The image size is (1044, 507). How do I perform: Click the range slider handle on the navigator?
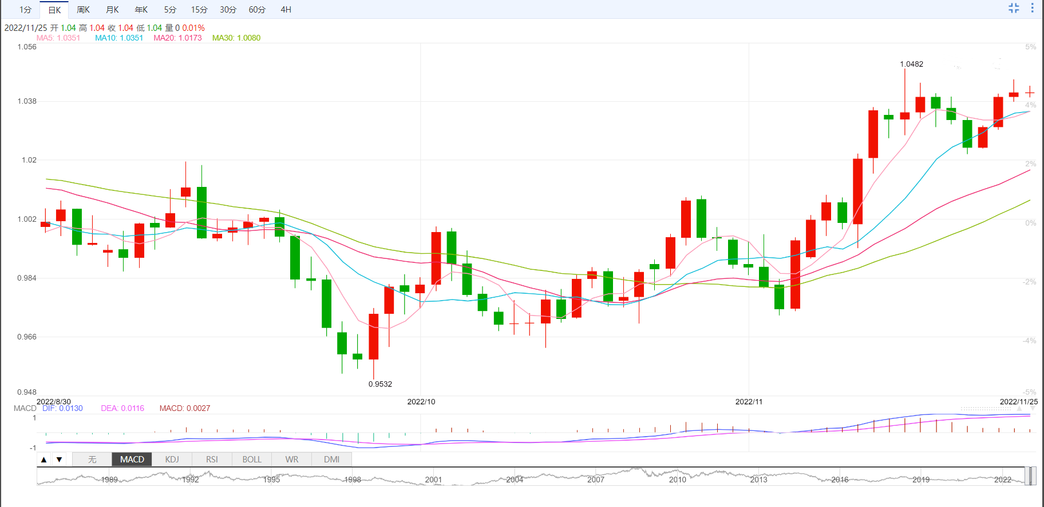[x=1030, y=476]
